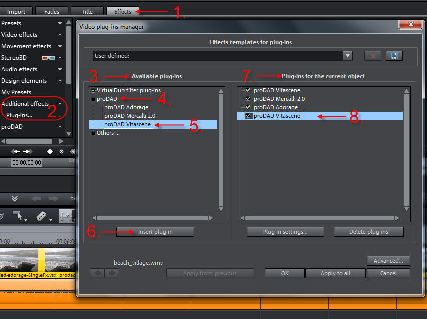Screen dimensions: 427x319
Task: Toggle the proDAD Adorage checkbox
Action: (247, 107)
